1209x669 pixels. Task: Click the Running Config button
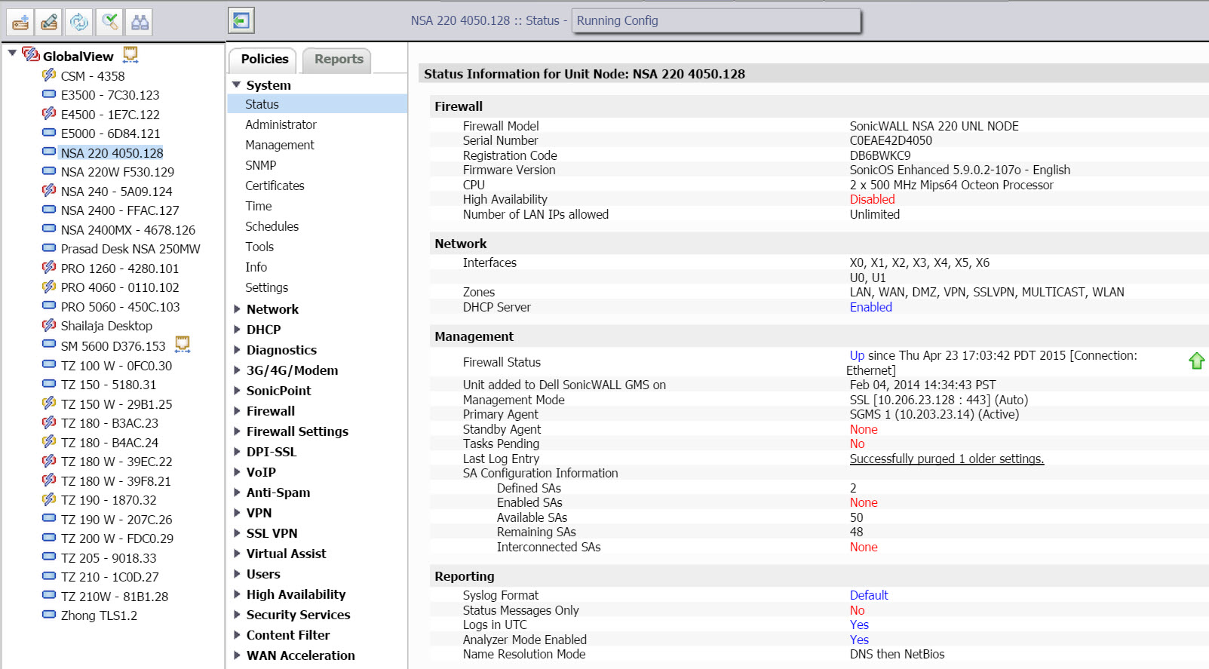[716, 21]
